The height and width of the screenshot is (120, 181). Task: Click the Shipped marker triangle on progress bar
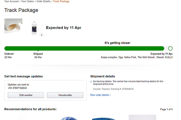(x=38, y=51)
